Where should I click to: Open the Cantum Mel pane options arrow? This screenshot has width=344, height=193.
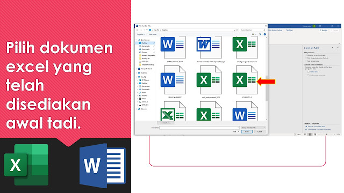pyautogui.click(x=333, y=48)
